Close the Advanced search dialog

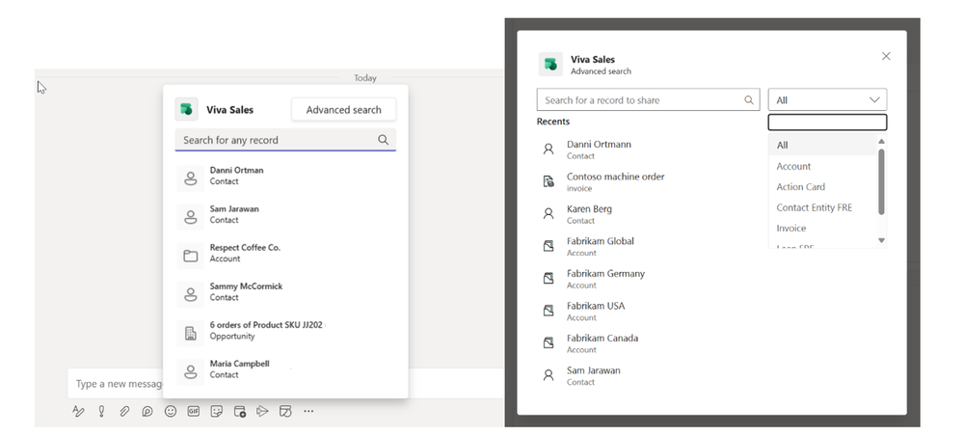point(886,56)
